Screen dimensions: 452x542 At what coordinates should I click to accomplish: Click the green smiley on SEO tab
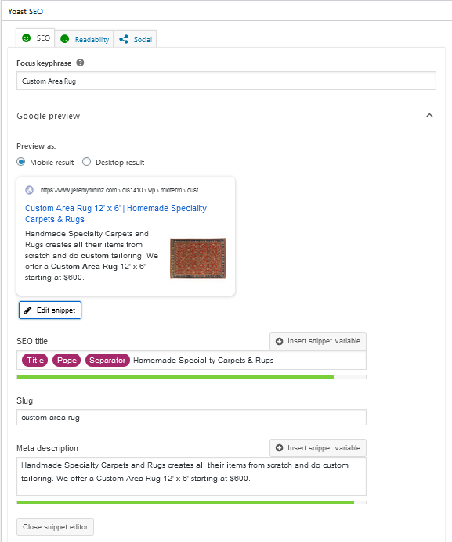click(27, 38)
